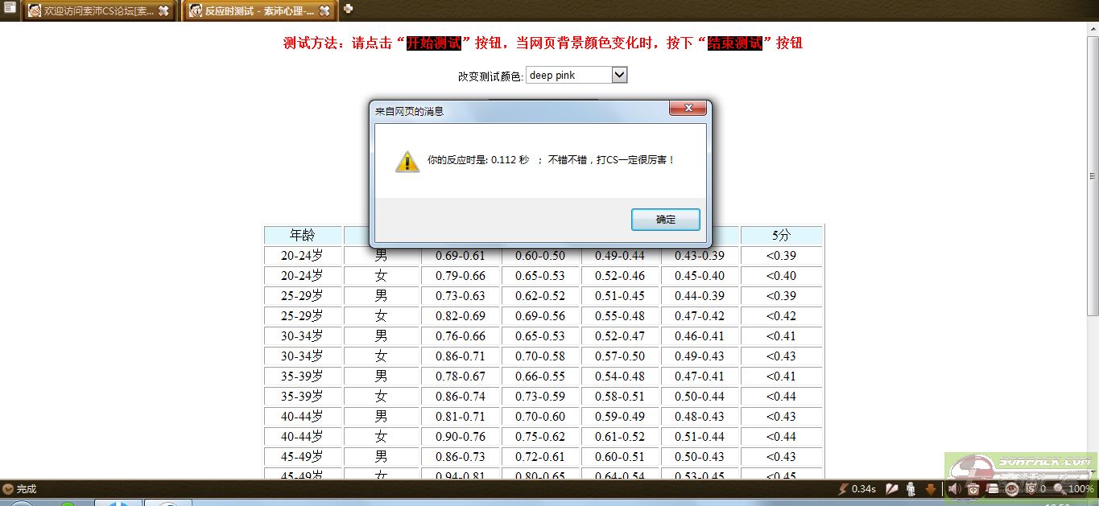Click the first-aid kit icon in status bar

pos(973,489)
